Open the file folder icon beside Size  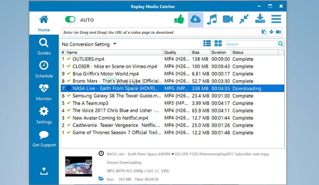click(101, 179)
